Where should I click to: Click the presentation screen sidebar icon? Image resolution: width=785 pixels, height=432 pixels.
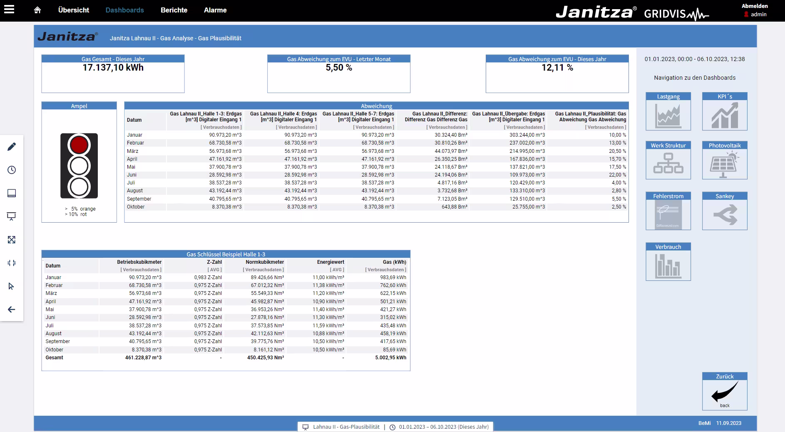(x=12, y=216)
